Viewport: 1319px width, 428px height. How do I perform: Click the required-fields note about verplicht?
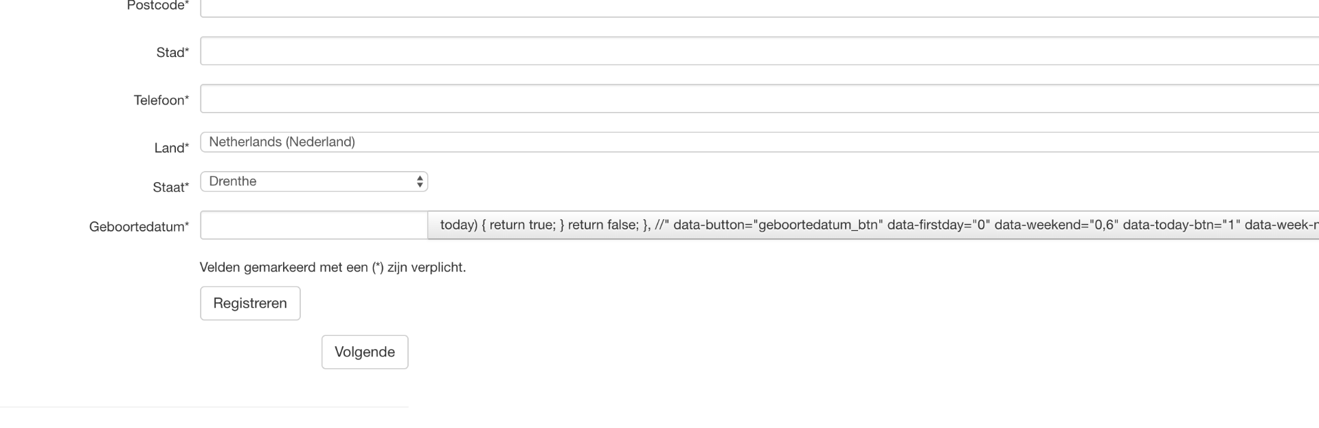tap(332, 267)
